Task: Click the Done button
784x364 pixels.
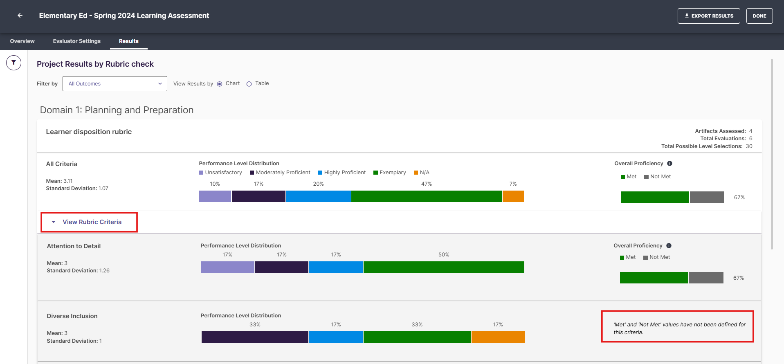Action: tap(759, 16)
